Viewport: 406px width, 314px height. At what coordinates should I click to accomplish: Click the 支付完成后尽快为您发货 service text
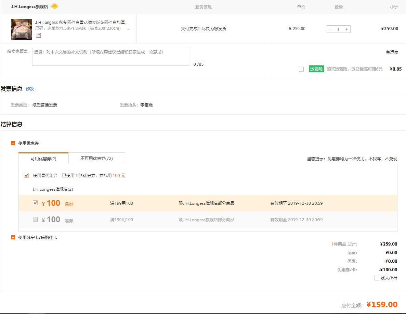[x=204, y=28]
